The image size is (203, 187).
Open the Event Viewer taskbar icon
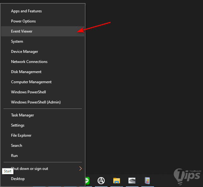coord(147,181)
